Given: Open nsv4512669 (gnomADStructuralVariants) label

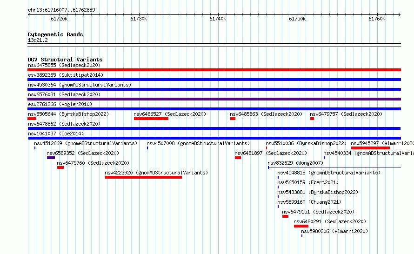Looking at the screenshot, I should tap(86, 143).
